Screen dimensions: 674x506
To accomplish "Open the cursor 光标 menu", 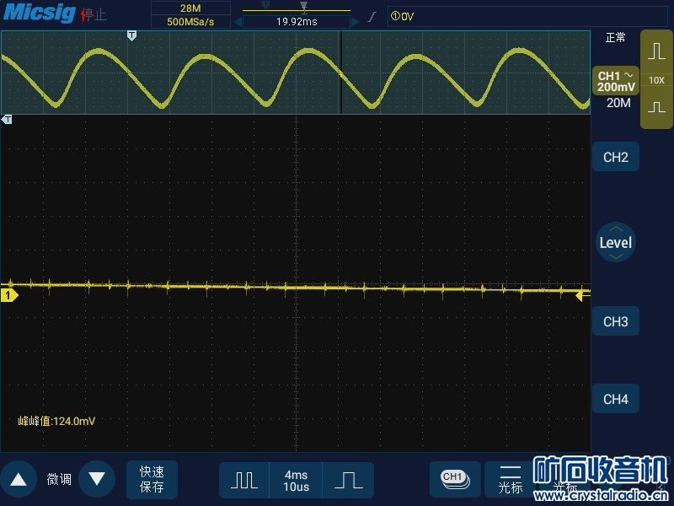I will pyautogui.click(x=511, y=479).
